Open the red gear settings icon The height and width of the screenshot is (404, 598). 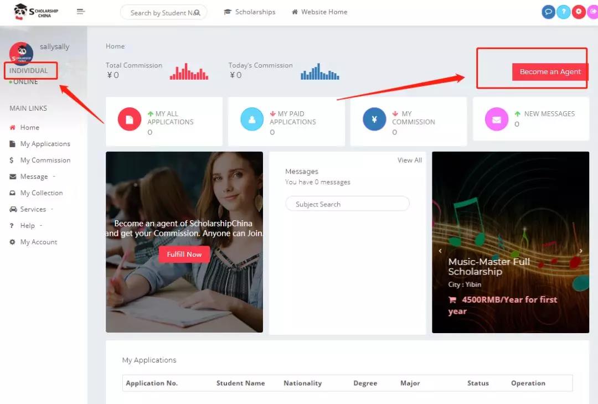point(579,12)
